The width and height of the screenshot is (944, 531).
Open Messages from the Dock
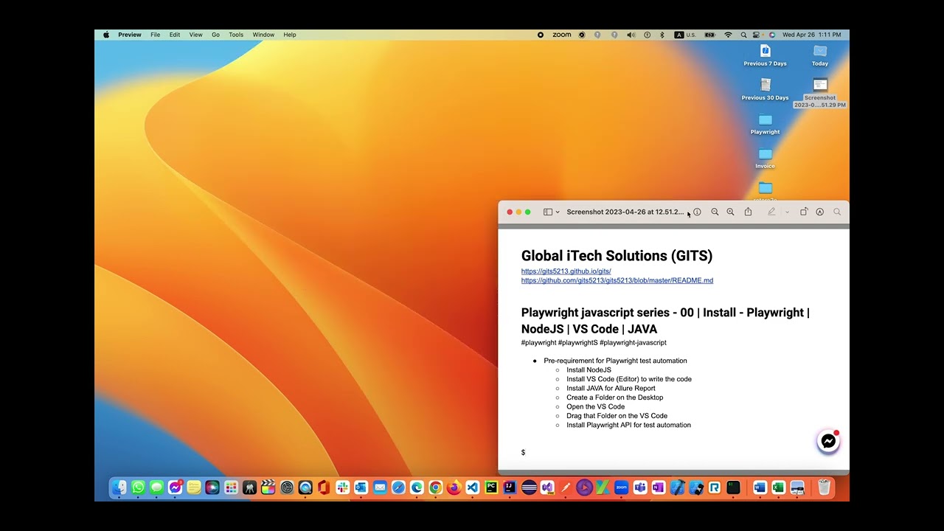[156, 487]
